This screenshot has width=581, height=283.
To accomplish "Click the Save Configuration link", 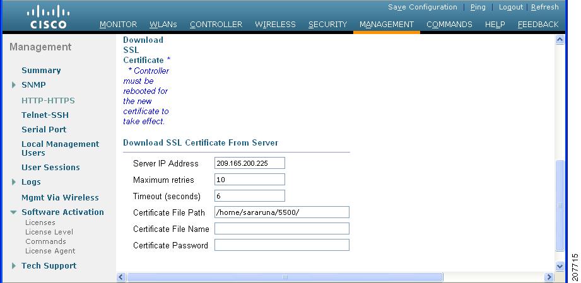I will click(422, 8).
